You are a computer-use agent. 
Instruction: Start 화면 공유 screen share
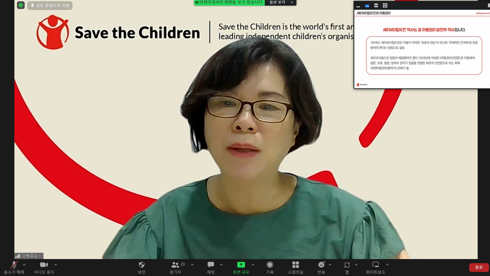(241, 268)
